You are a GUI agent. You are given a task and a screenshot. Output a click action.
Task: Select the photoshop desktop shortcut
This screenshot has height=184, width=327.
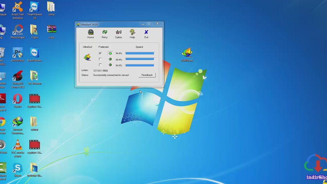pos(18,55)
